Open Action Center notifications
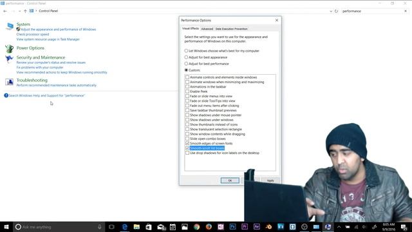The height and width of the screenshot is (232, 412). 404,227
